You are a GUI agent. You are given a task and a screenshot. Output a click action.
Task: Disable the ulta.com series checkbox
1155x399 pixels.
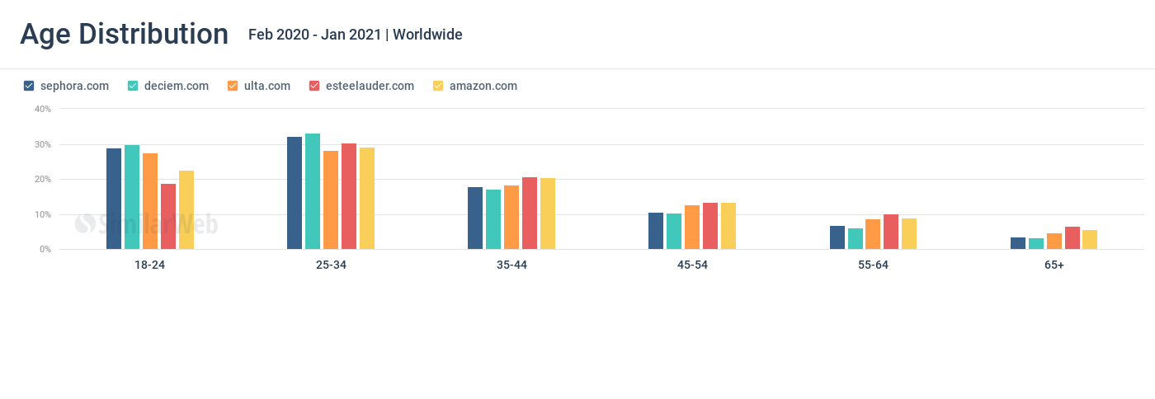pyautogui.click(x=232, y=86)
